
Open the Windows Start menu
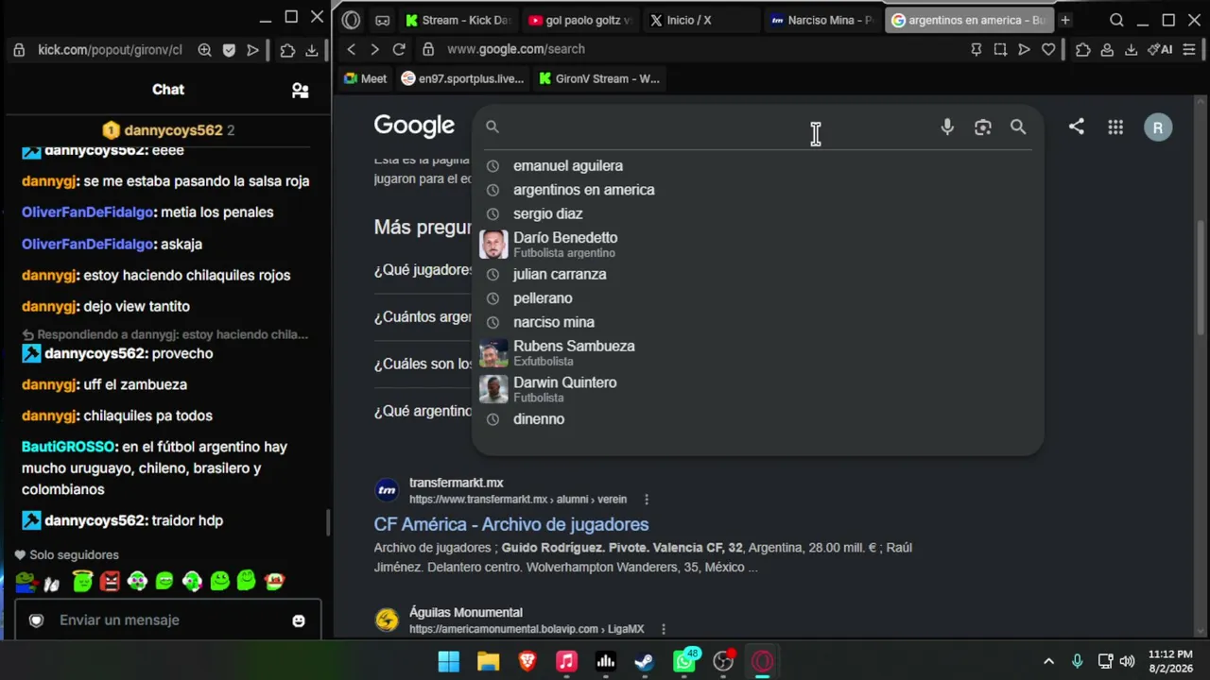(x=449, y=661)
